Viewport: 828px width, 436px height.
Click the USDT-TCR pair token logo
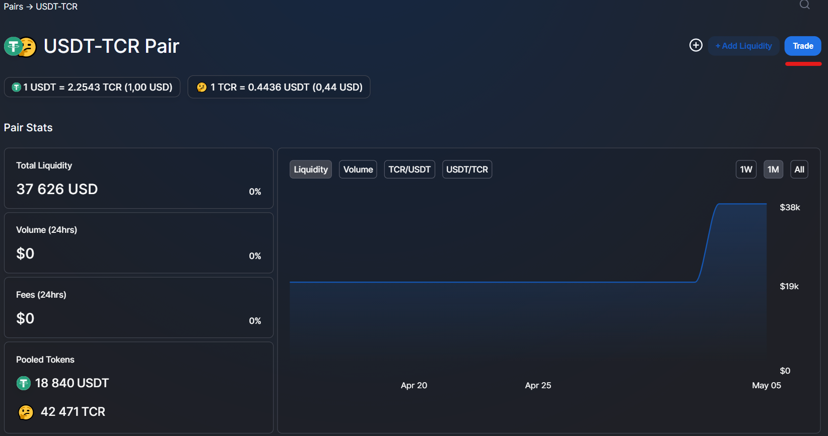point(20,47)
